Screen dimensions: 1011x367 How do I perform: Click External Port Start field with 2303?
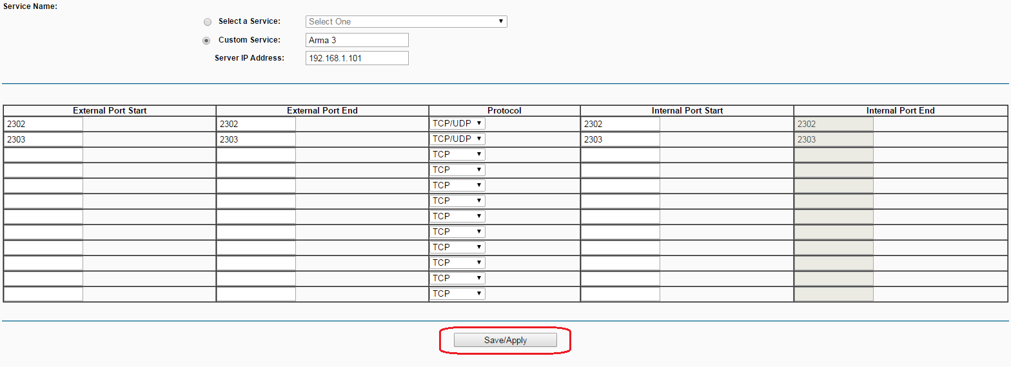(x=44, y=139)
